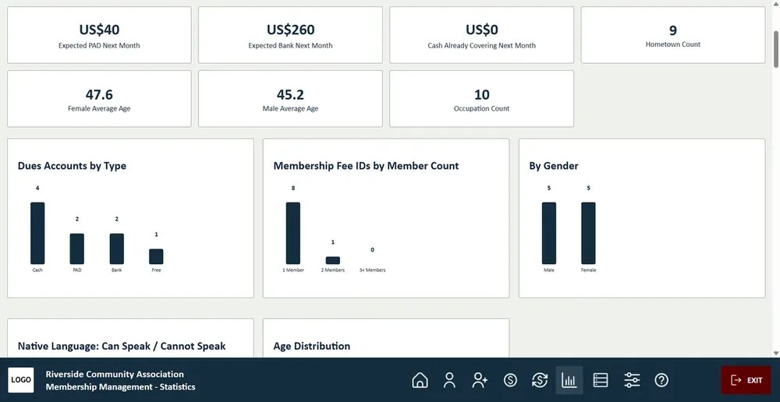Viewport: 780px width, 402px height.
Task: Click the 2 Members bar
Action: [333, 260]
